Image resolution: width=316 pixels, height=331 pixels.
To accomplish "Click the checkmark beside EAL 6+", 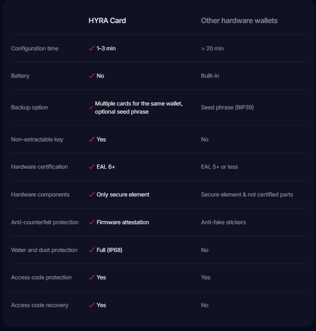I will pyautogui.click(x=91, y=167).
